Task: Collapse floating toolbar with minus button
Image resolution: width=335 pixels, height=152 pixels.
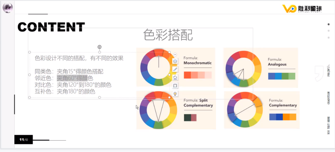Action: (x=175, y=55)
